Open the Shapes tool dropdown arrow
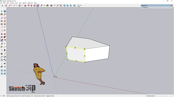The height and width of the screenshot is (97, 174). coord(22,5)
